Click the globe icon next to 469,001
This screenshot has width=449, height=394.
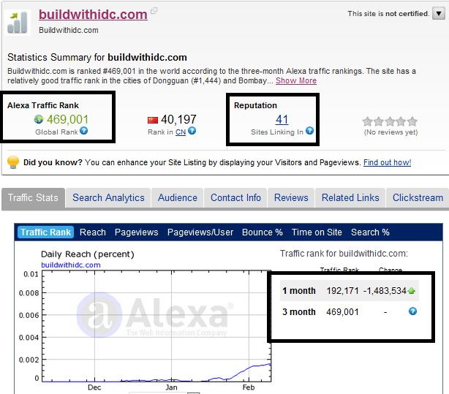coord(39,119)
